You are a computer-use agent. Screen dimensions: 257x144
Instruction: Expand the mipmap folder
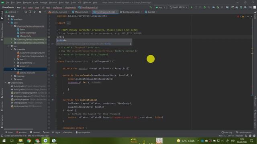pos(12,76)
